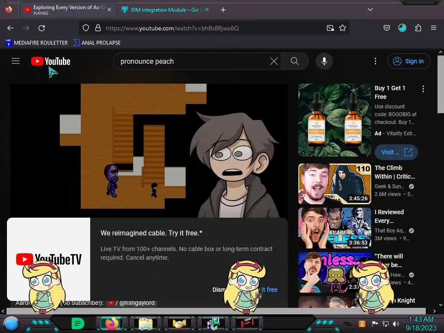444x333 pixels.
Task: Click That Boy Aq channel name
Action: (x=390, y=231)
